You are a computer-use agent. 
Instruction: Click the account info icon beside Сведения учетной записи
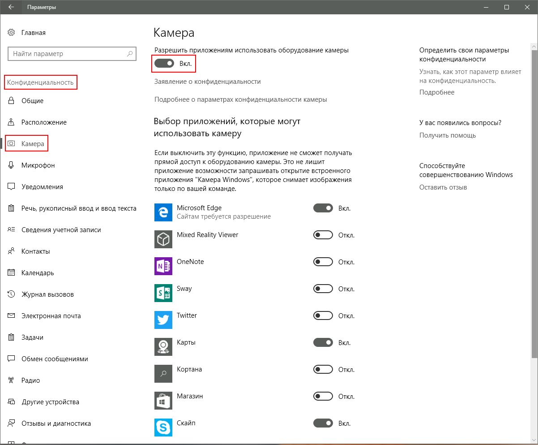(12, 230)
